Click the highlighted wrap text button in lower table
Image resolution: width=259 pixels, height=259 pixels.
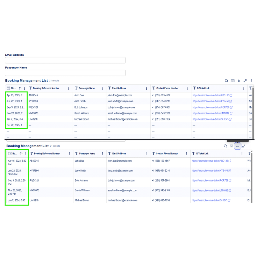238,146
